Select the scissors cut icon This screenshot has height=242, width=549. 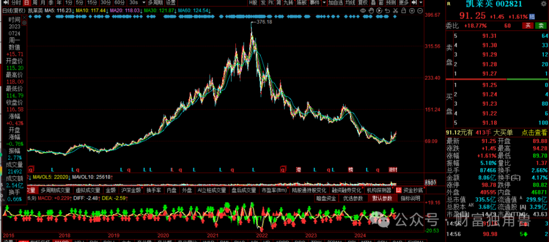click(395, 11)
